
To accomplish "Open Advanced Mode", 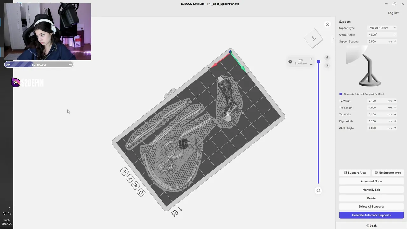I will (x=371, y=181).
